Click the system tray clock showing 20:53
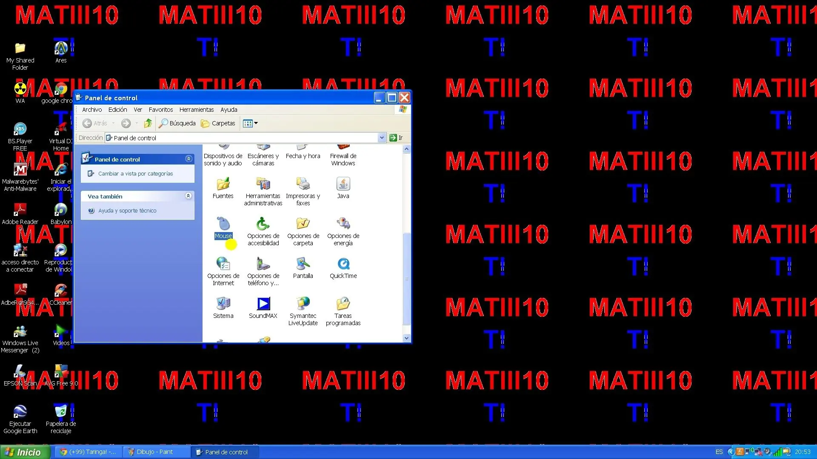Image resolution: width=817 pixels, height=459 pixels. click(803, 452)
